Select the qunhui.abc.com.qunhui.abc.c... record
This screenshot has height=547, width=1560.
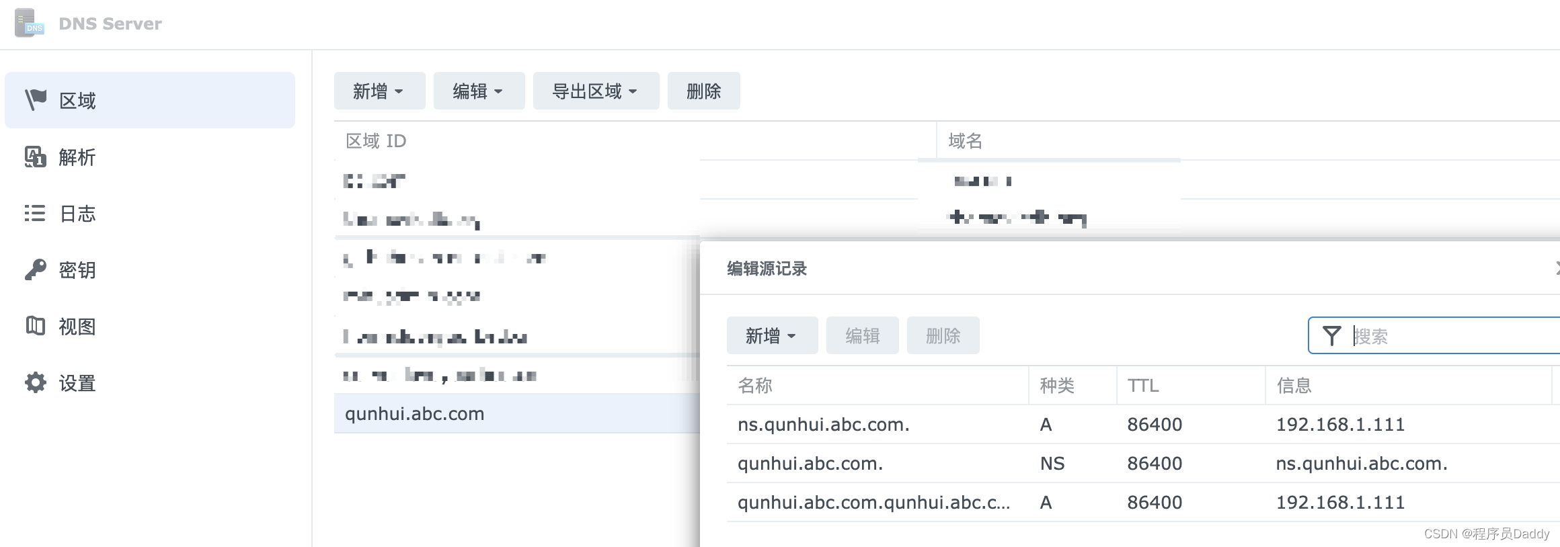(1143, 502)
